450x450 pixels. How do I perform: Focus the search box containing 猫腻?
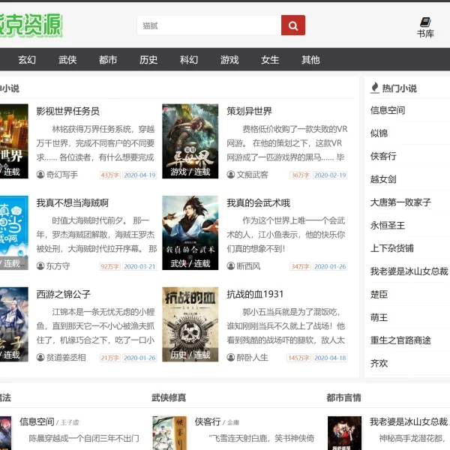point(209,25)
